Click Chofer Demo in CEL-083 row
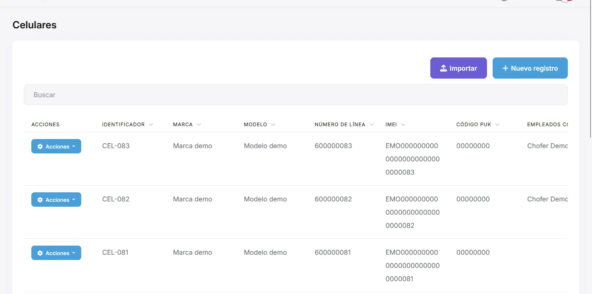Screen dimensions: 592x294 click(x=547, y=146)
